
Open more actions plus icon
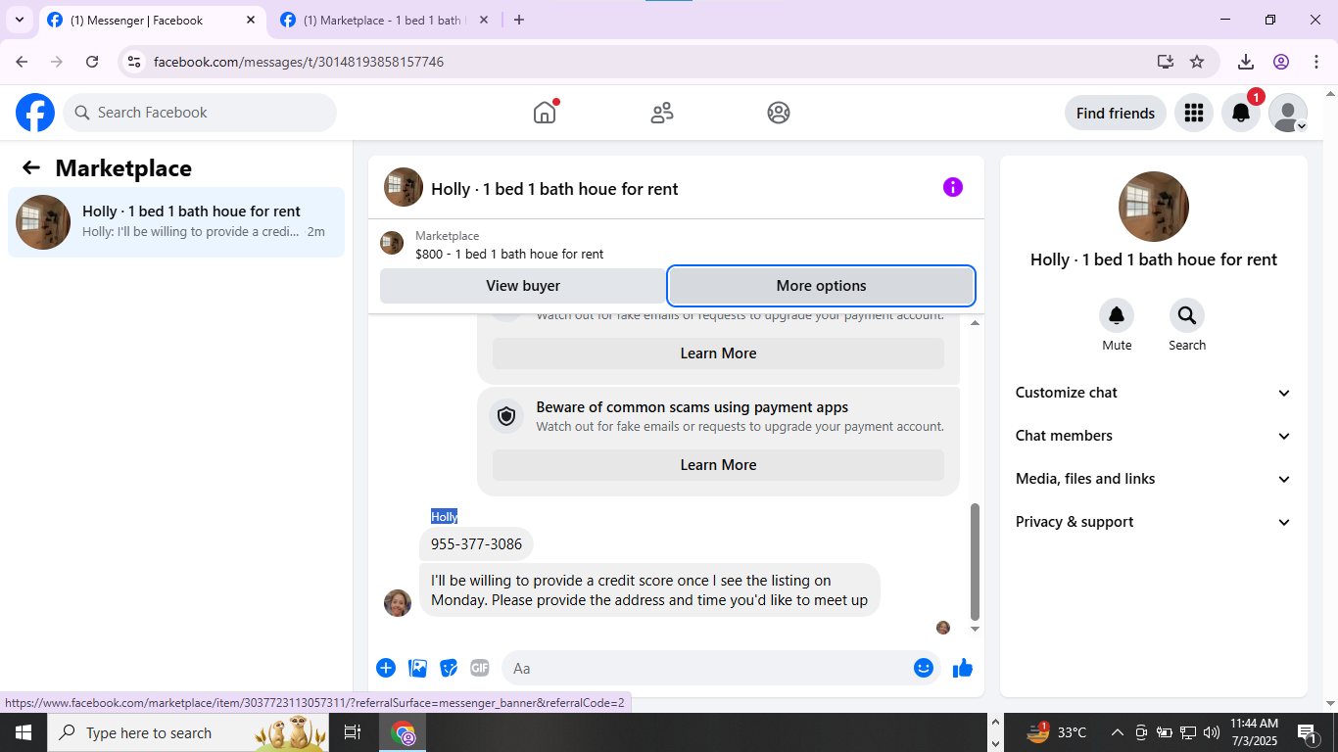386,668
